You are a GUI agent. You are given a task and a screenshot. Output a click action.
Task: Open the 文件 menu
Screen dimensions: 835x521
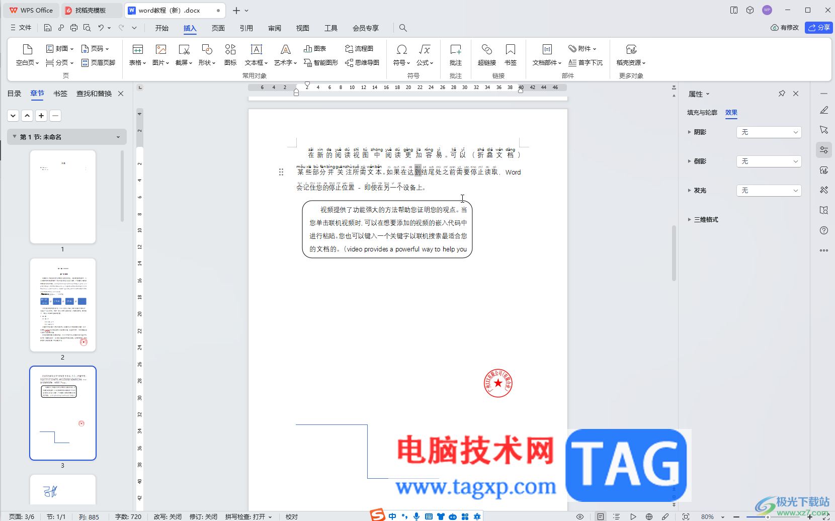pos(21,28)
